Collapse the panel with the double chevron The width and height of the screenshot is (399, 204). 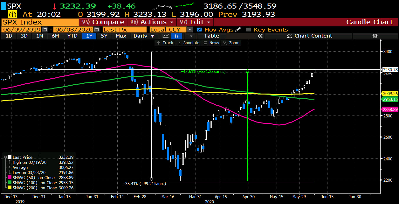coord(260,36)
